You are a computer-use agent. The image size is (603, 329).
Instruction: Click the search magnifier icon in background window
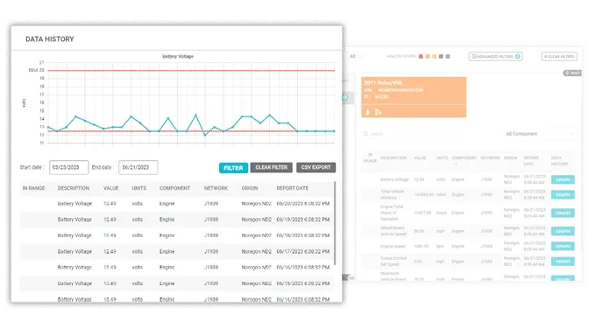[x=365, y=134]
